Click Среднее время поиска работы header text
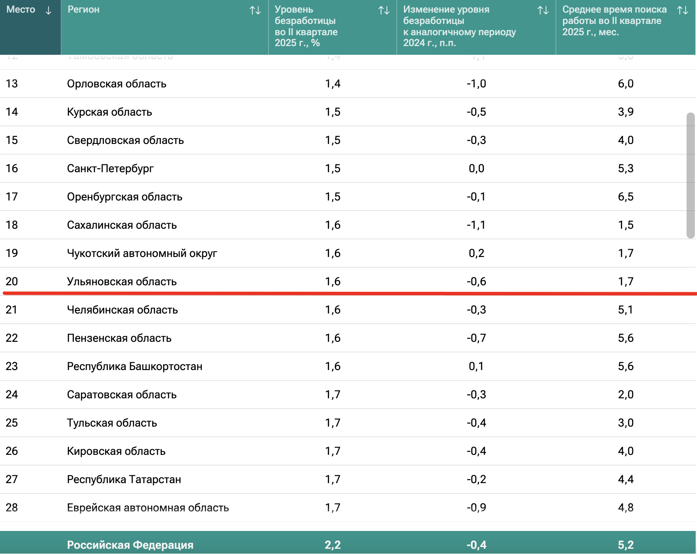 pos(614,21)
